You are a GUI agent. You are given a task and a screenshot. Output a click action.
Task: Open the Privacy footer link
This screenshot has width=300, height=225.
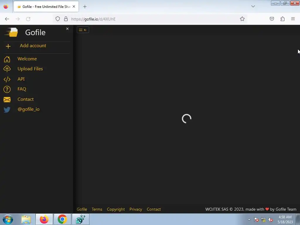136,209
